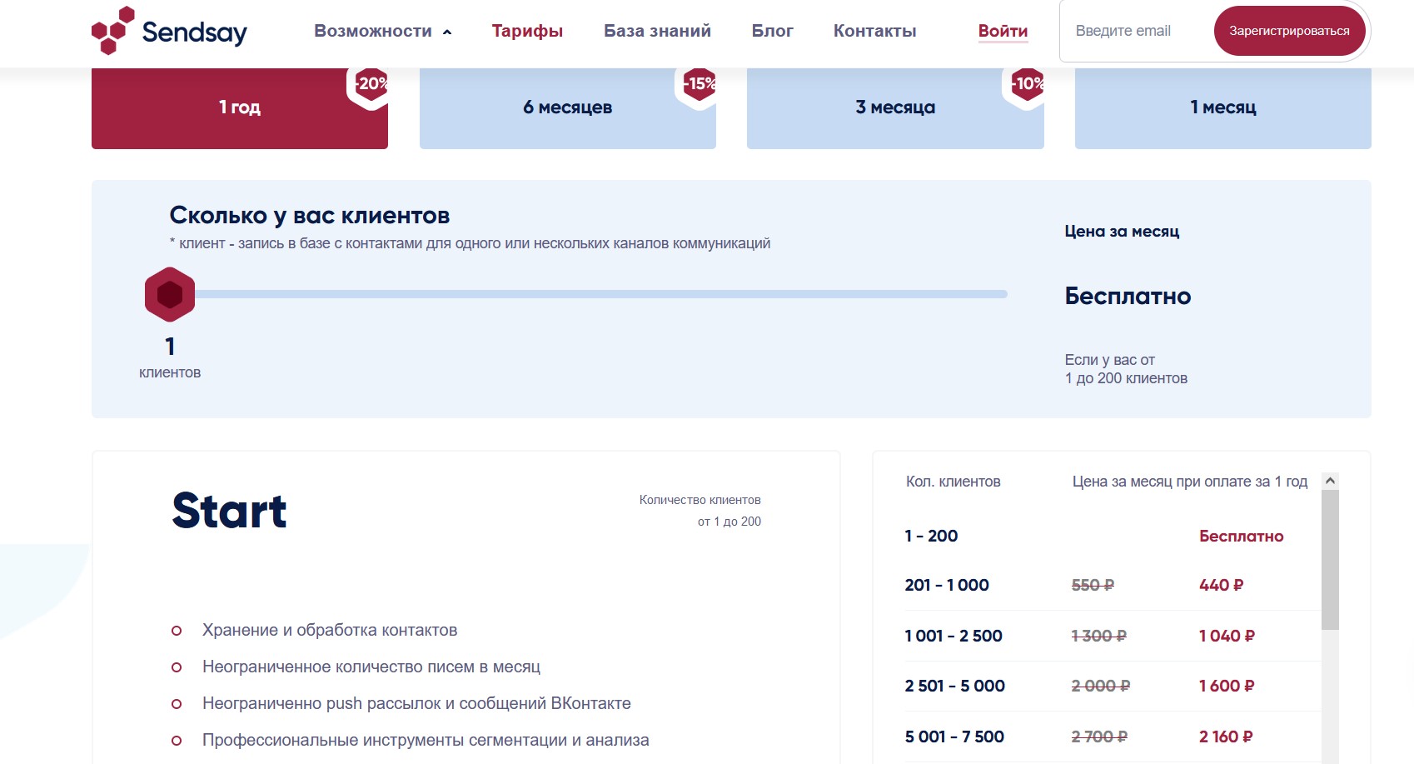Select the 1 месяц billing period
The width and height of the screenshot is (1414, 764).
click(1222, 108)
